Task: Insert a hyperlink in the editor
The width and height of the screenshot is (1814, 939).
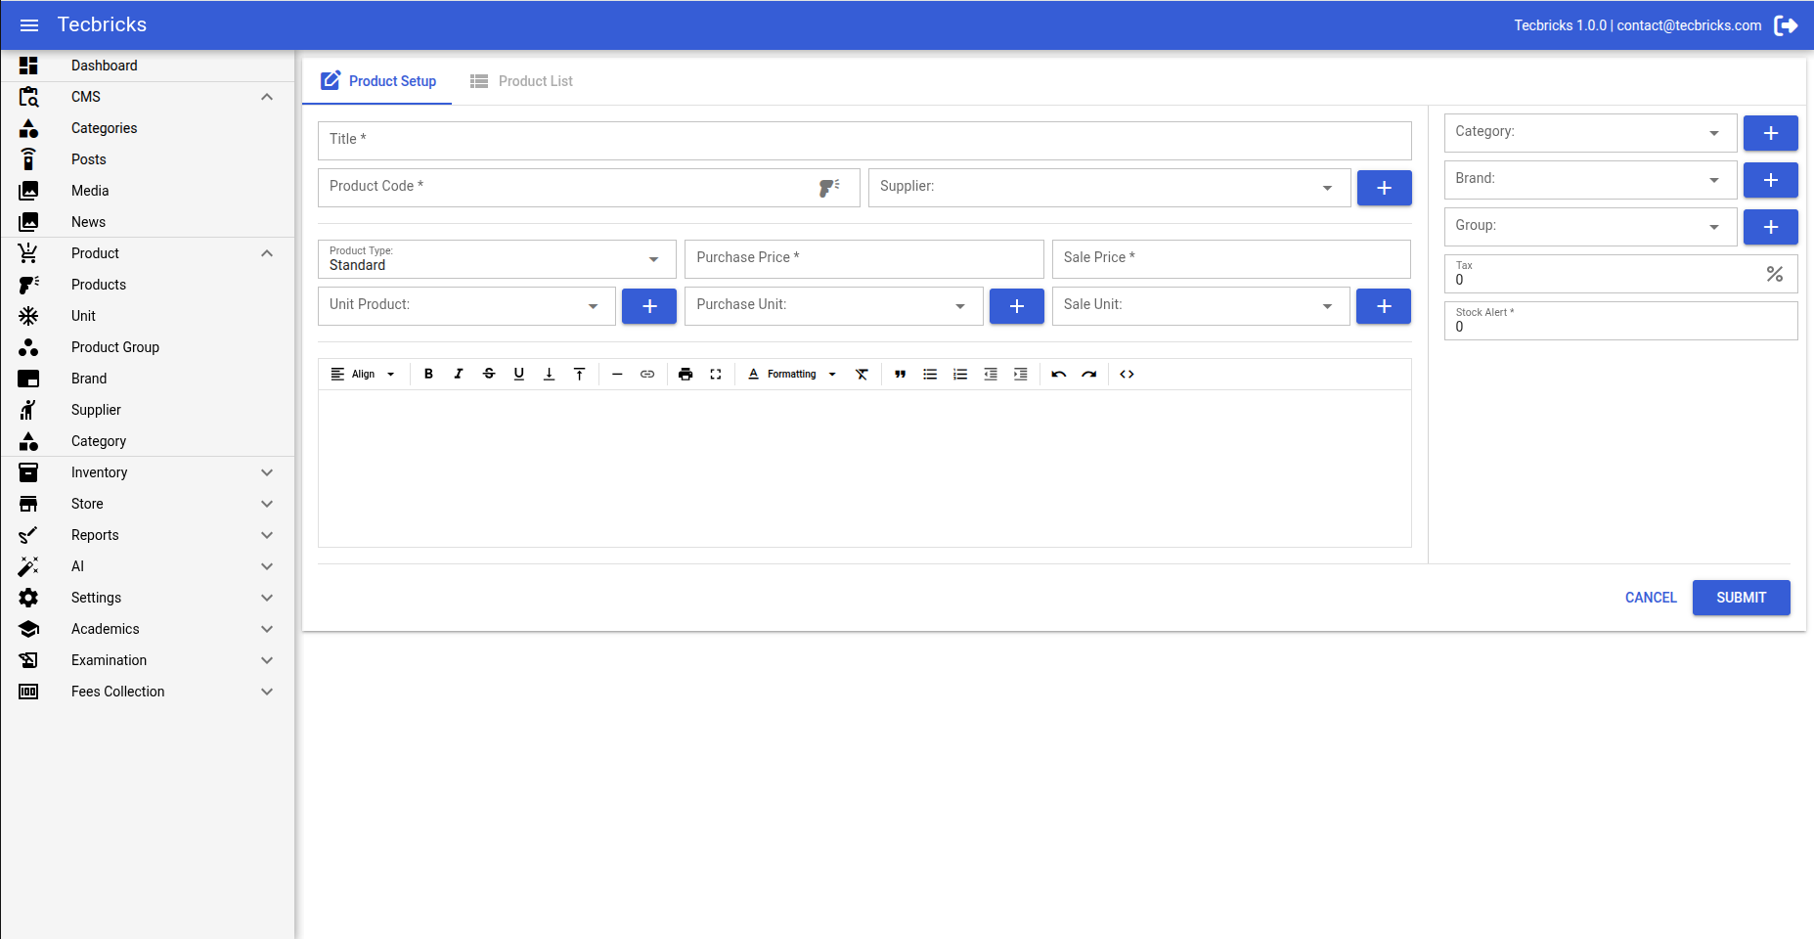Action: point(647,374)
